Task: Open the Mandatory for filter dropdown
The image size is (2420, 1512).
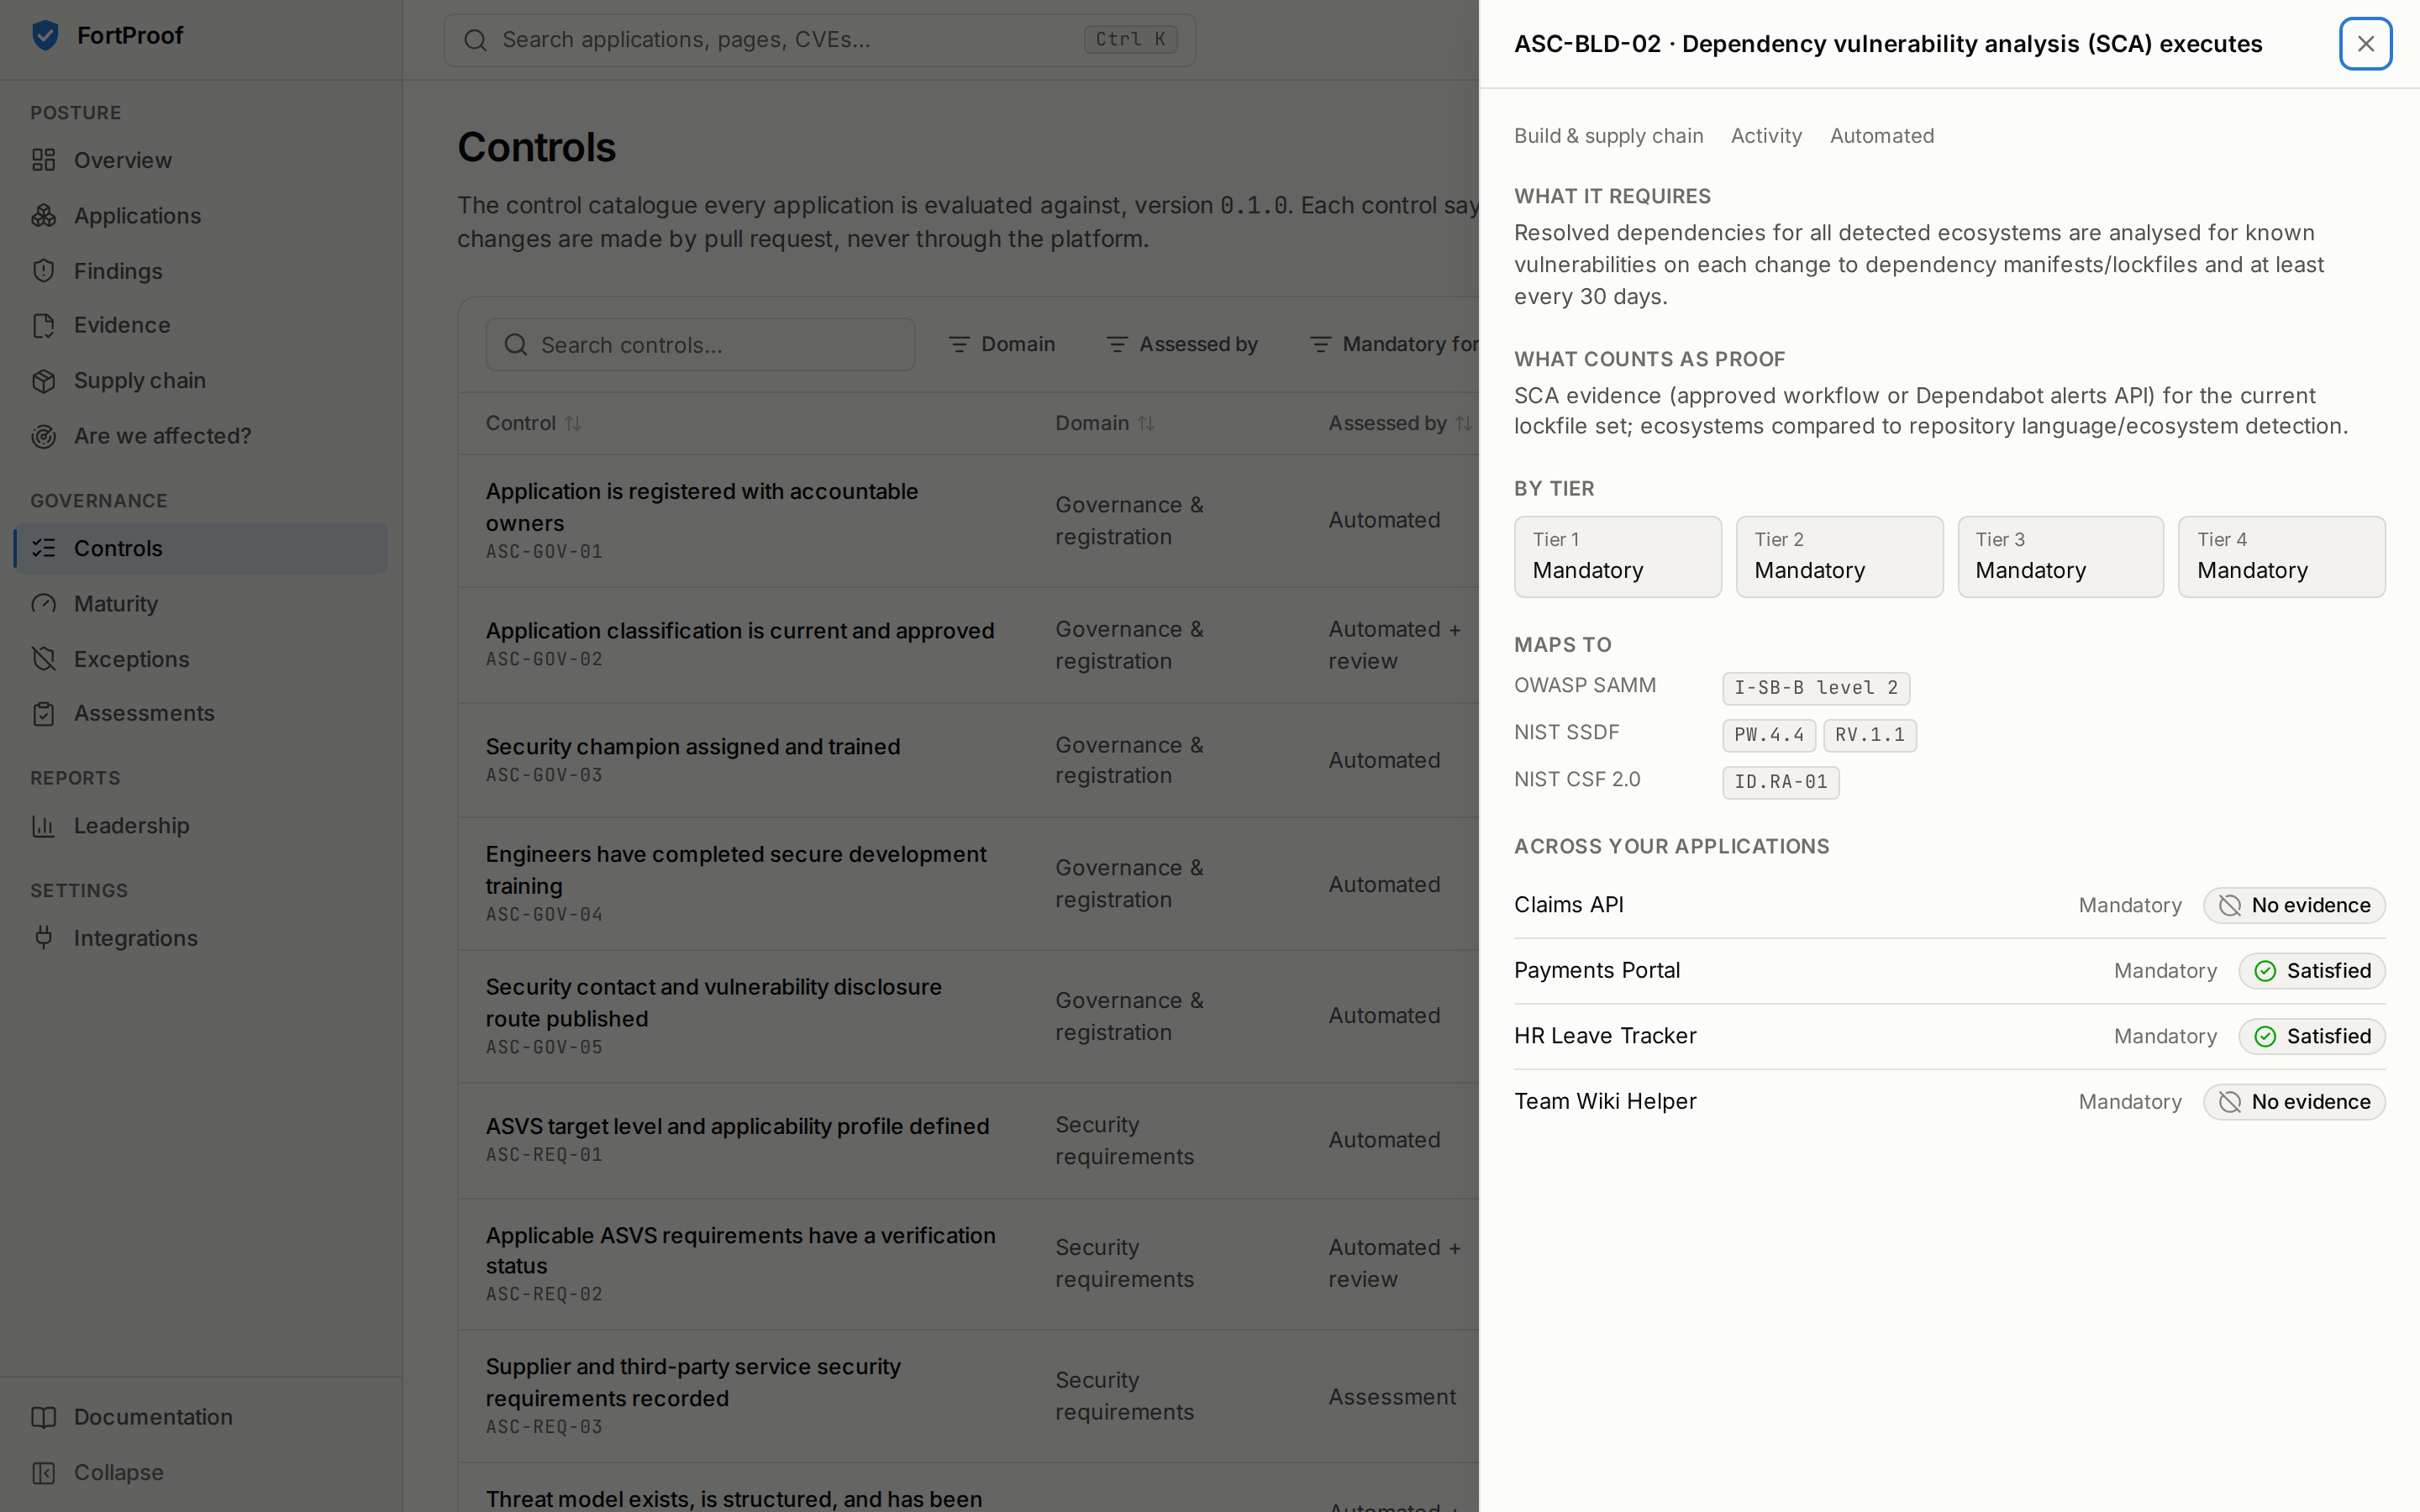Action: pos(1393,345)
